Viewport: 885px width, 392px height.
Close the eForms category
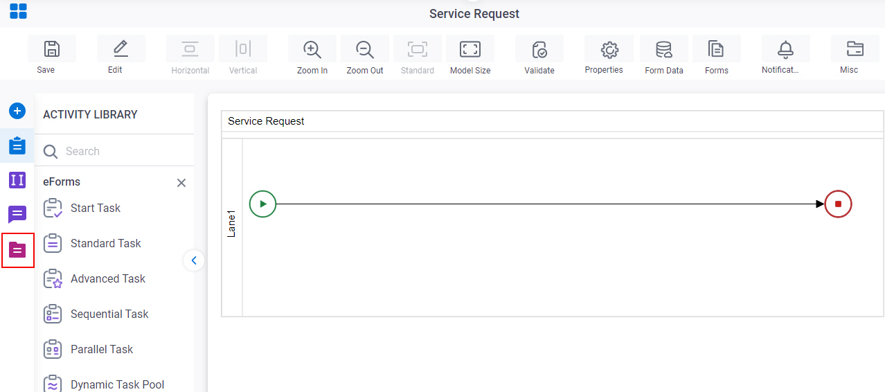tap(181, 183)
